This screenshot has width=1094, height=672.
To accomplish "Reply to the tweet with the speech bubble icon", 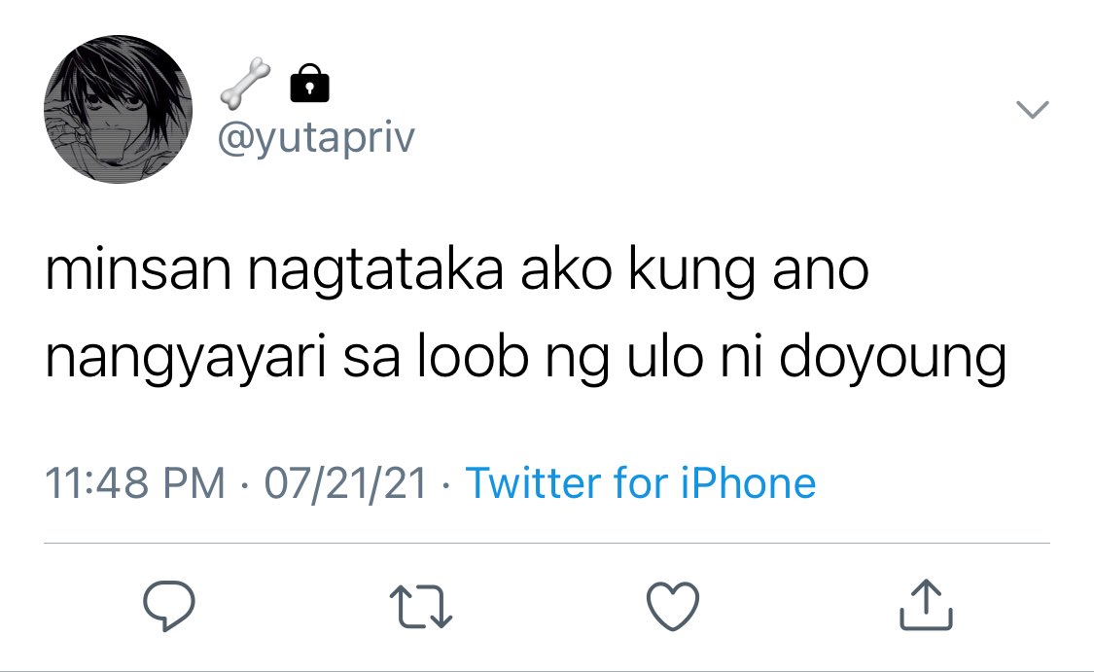I will point(169,607).
